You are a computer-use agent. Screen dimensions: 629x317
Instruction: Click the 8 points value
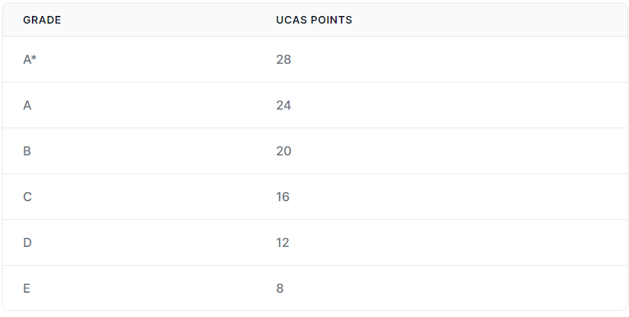click(x=280, y=288)
